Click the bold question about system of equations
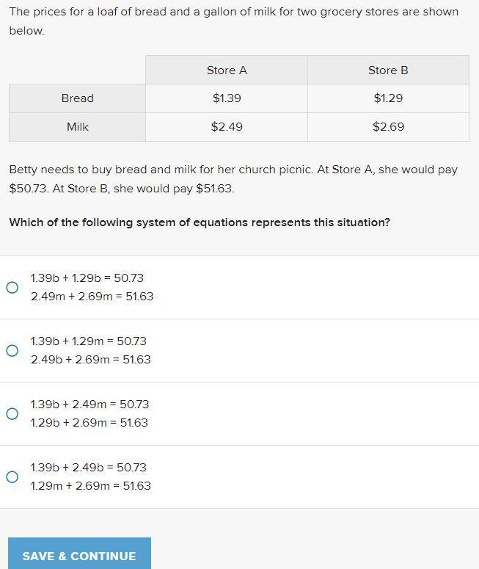The height and width of the screenshot is (569, 479). coord(200,222)
